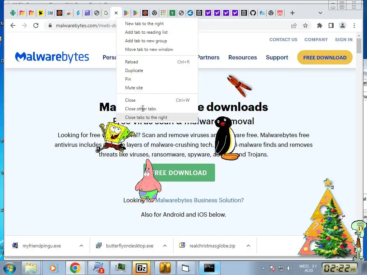
Task: Switch to the green Android robot tab
Action: 13,13
